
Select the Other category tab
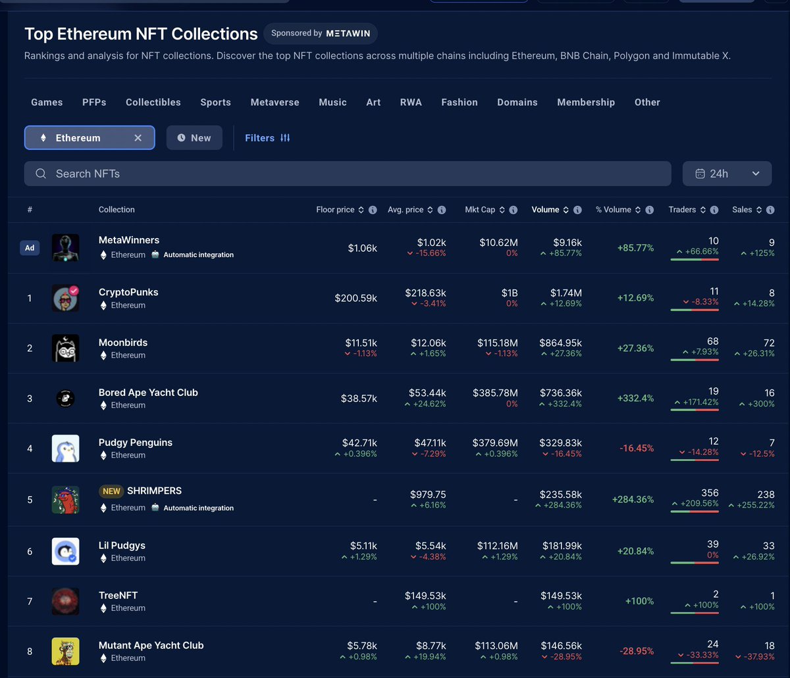pyautogui.click(x=647, y=103)
